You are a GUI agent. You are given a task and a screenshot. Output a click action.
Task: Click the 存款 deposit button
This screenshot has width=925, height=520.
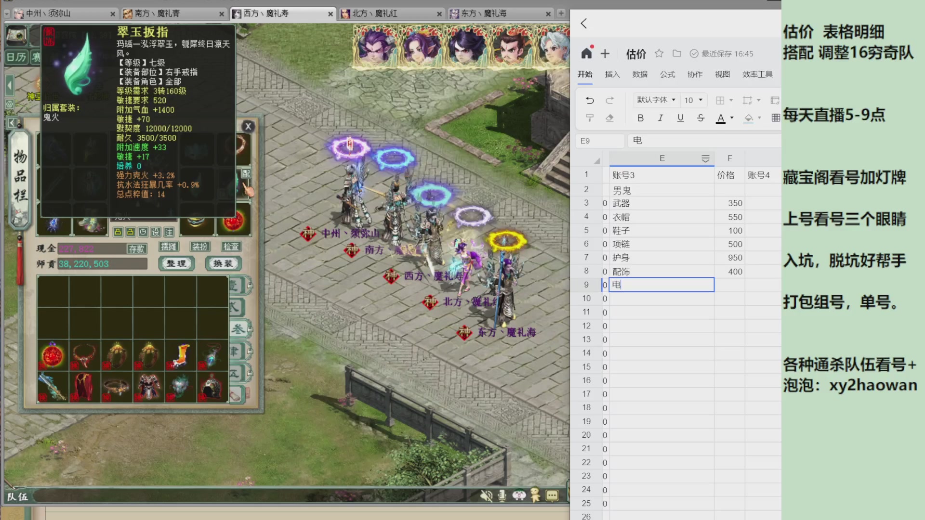click(x=136, y=248)
